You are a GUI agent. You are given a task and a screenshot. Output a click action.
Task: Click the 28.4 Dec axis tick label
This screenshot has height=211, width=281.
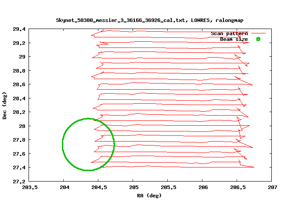click(19, 98)
